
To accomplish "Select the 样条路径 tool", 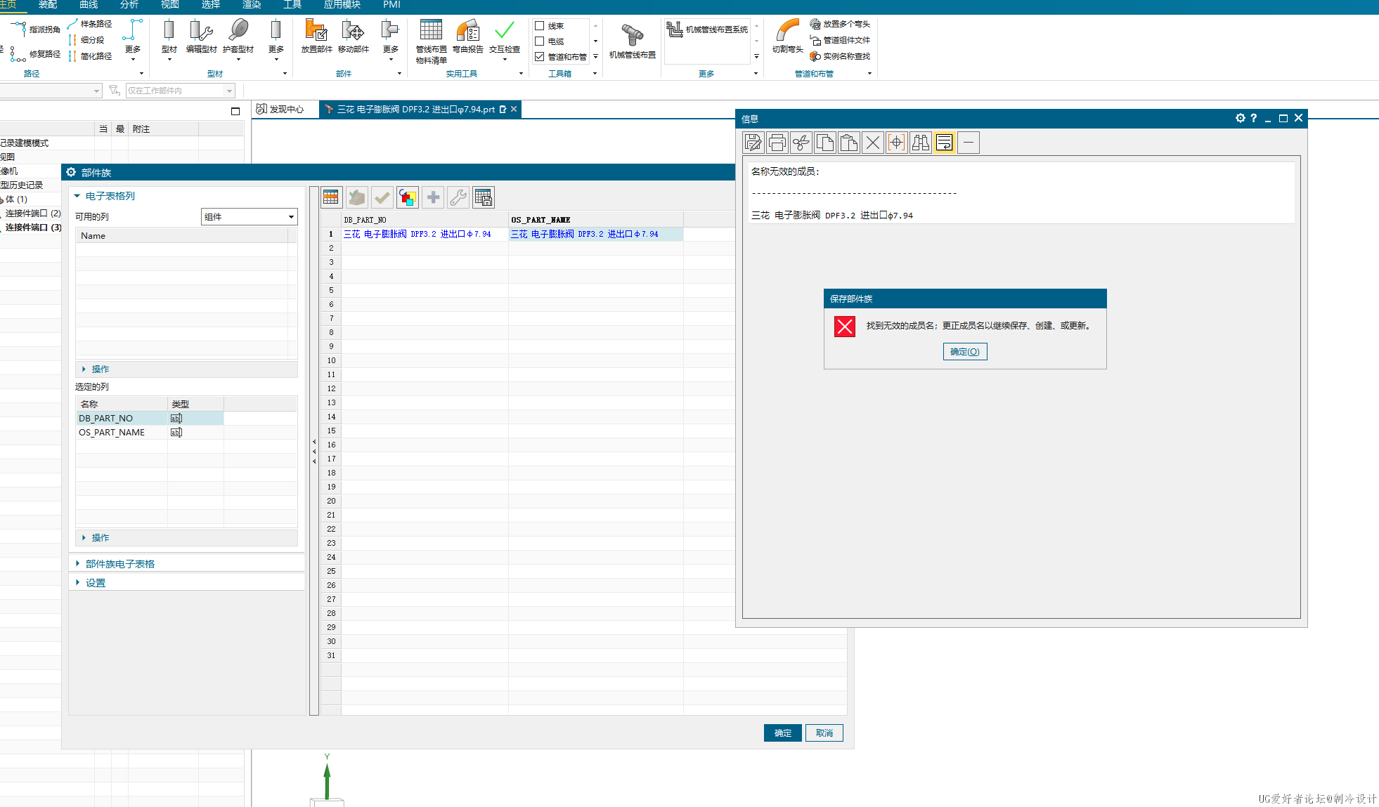I will 90,24.
